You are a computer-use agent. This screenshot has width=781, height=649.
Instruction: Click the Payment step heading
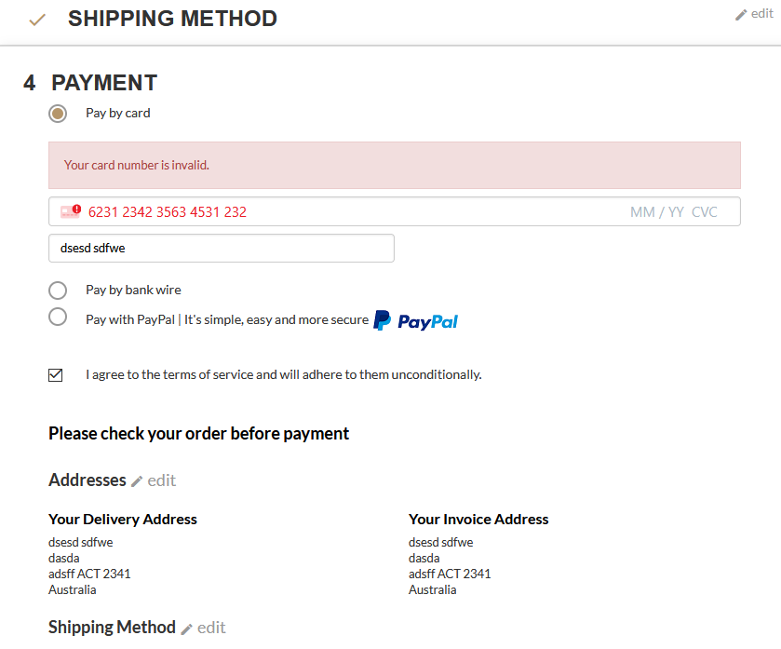tap(104, 83)
